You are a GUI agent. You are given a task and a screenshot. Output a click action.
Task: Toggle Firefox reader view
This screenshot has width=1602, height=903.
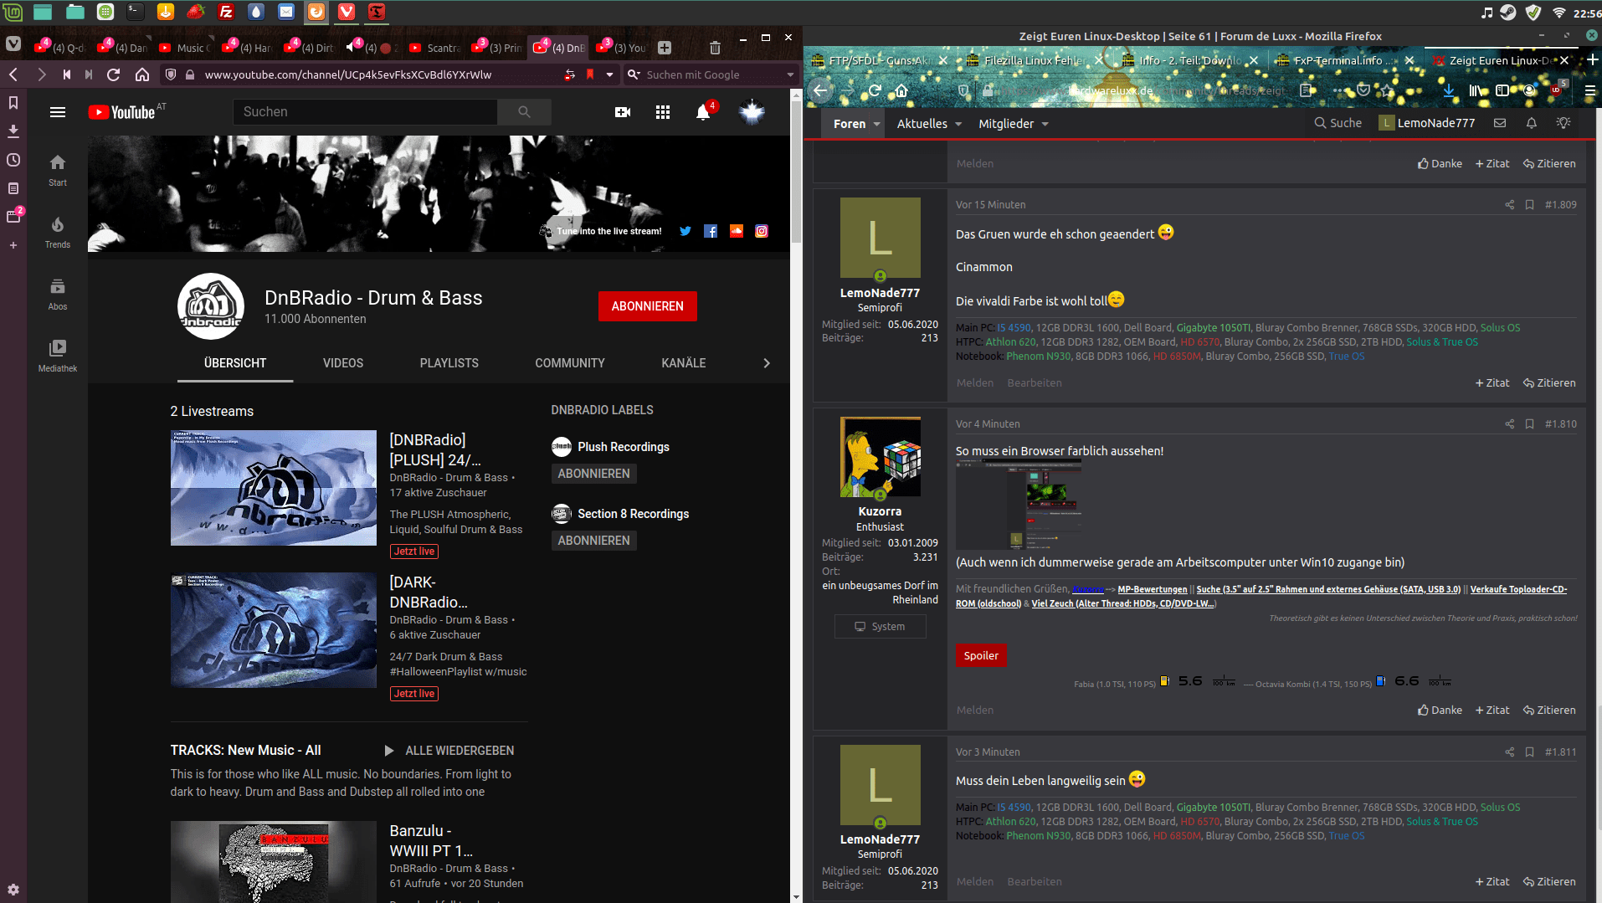click(1306, 90)
